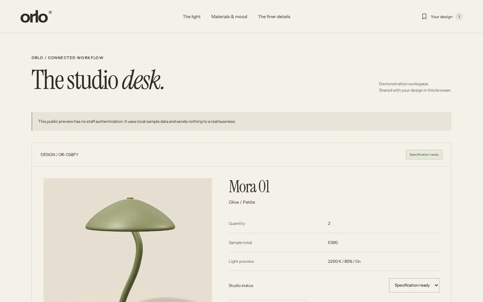Viewport: 483px width, 302px height.
Task: Click the orlo logo
Action: pos(36,16)
